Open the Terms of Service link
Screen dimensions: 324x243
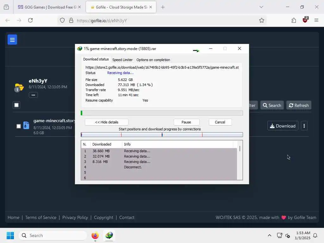pyautogui.click(x=41, y=217)
